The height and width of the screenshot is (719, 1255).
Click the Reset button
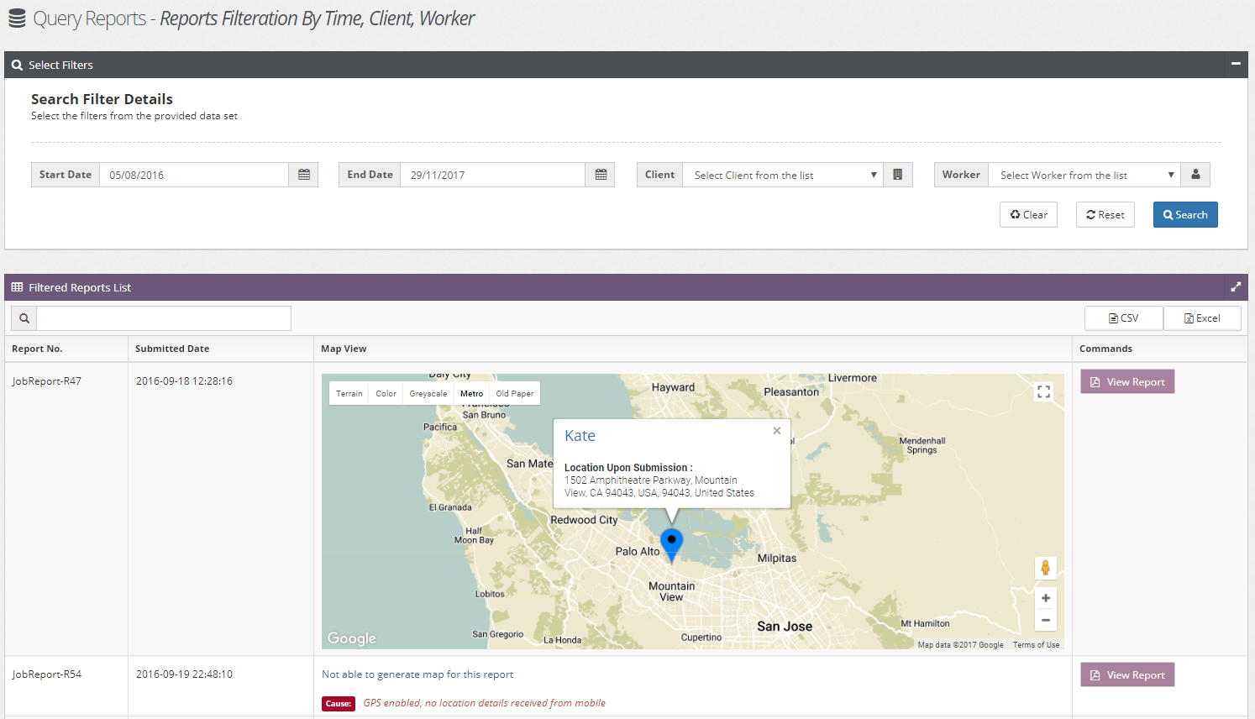(1105, 214)
